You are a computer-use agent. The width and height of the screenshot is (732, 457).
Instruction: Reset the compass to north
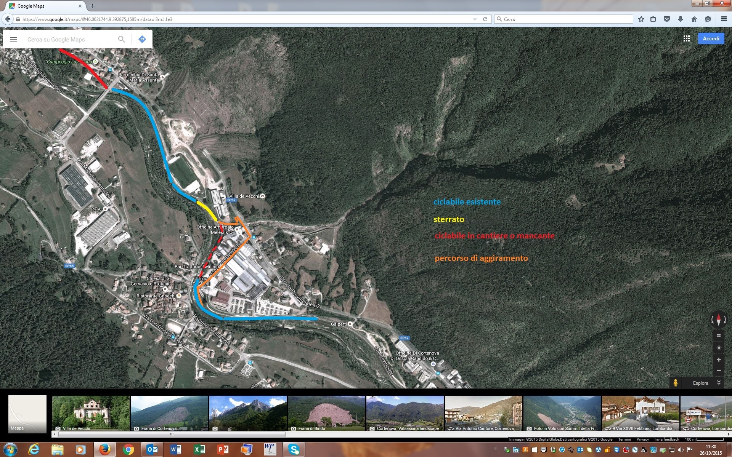(x=719, y=319)
